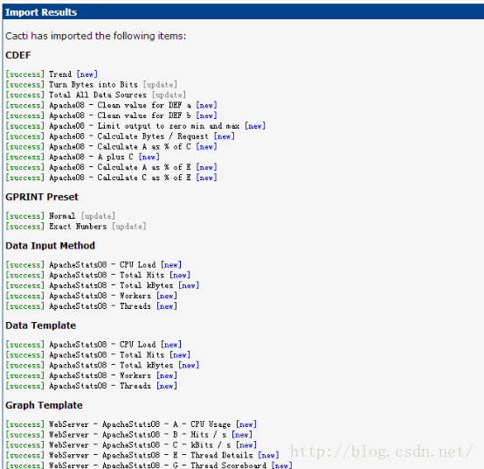Image resolution: width=484 pixels, height=469 pixels.
Task: Click [update] tag beside Exact Numbers
Action: [x=129, y=227]
